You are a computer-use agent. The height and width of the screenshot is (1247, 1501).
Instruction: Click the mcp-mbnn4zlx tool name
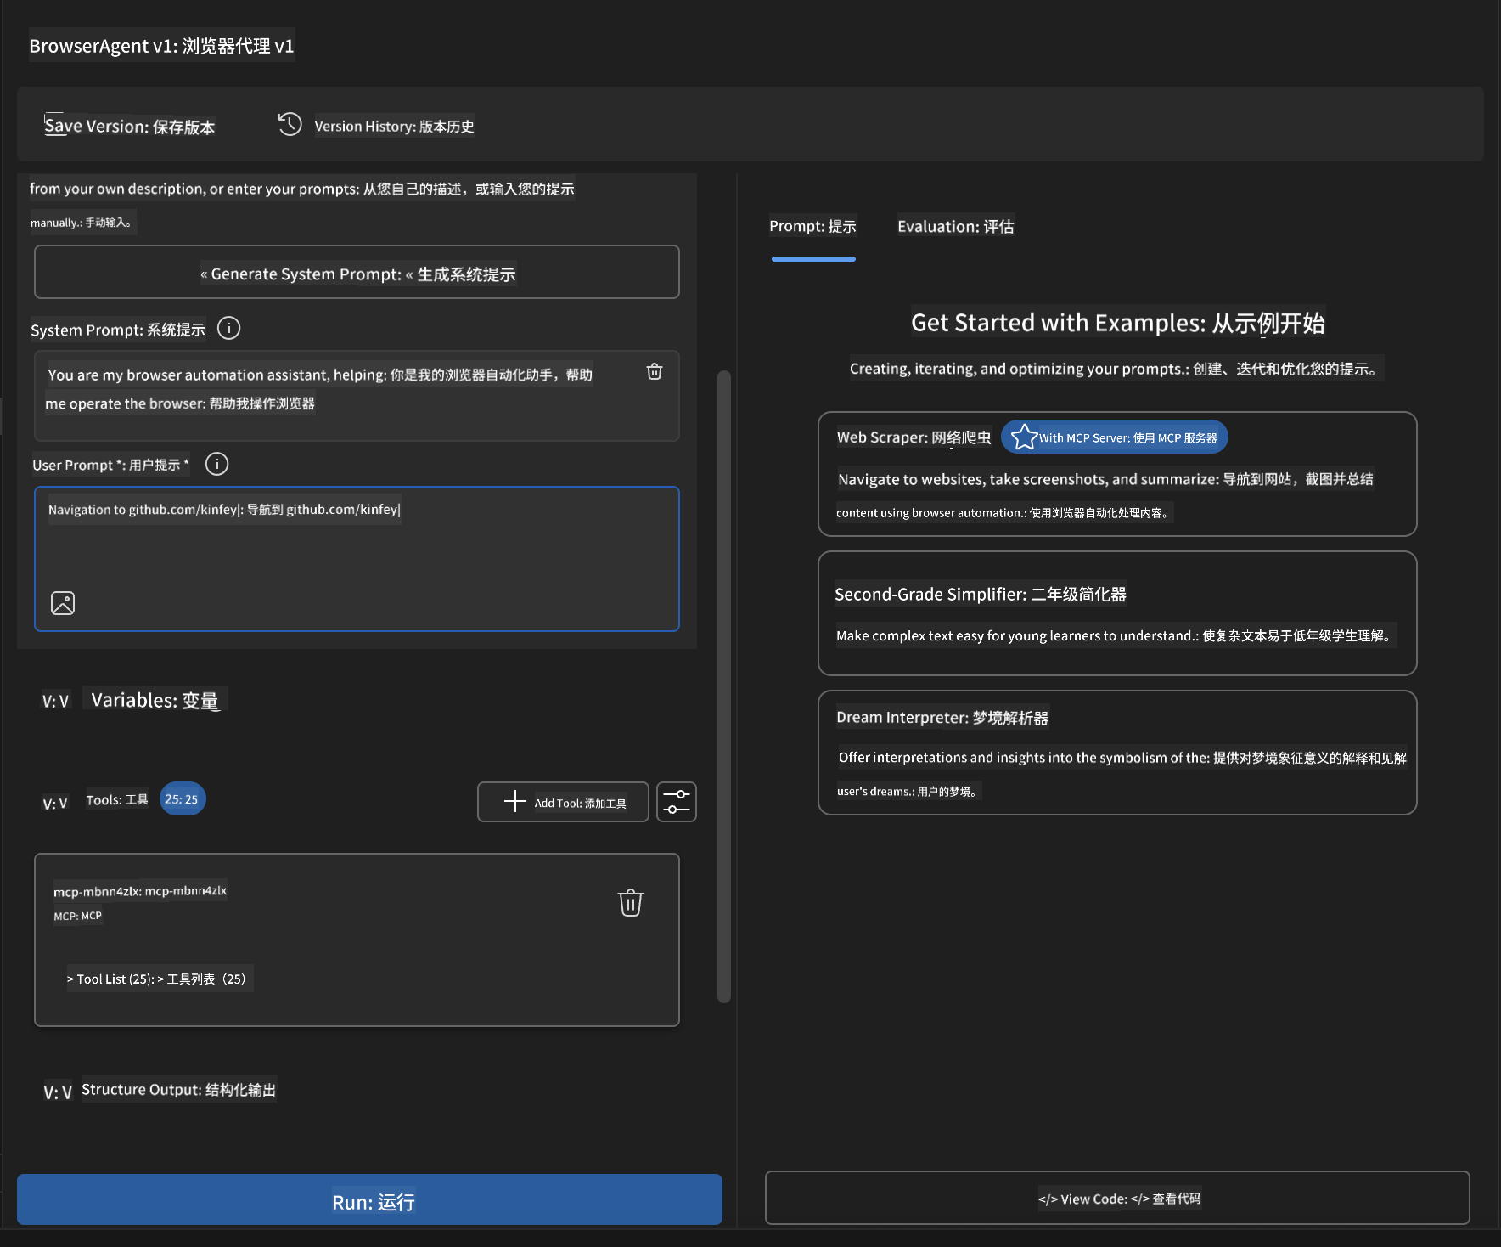tap(140, 890)
